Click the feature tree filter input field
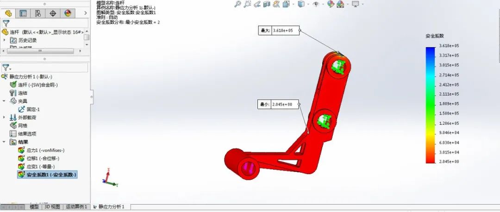The width and height of the screenshot is (500, 212). (45, 23)
